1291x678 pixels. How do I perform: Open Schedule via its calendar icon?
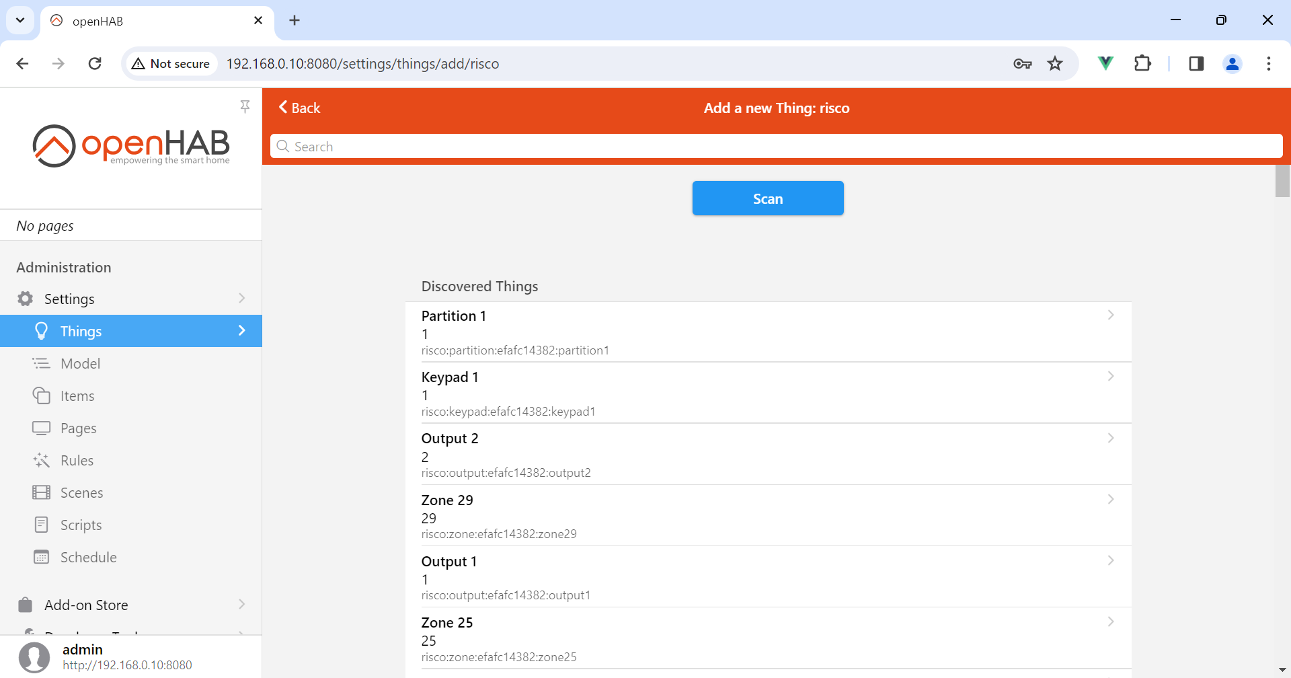coord(42,557)
